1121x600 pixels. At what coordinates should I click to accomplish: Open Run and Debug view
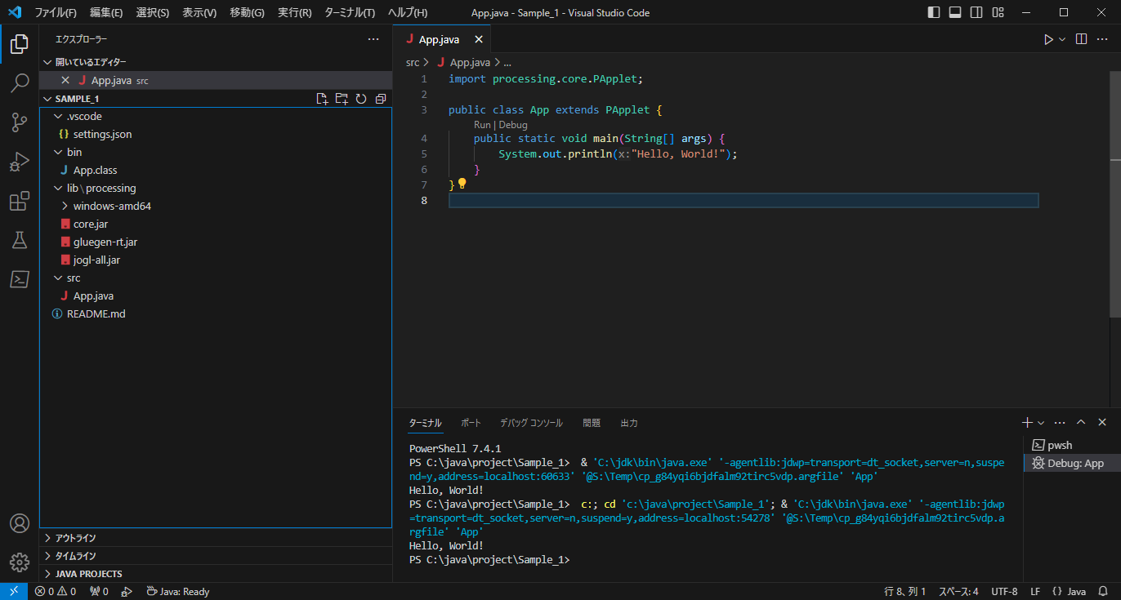20,162
